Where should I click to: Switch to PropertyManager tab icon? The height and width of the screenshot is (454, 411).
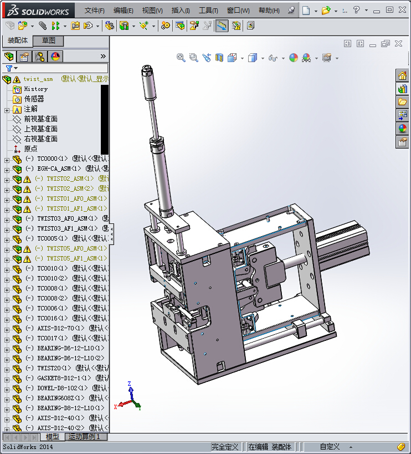(x=24, y=57)
